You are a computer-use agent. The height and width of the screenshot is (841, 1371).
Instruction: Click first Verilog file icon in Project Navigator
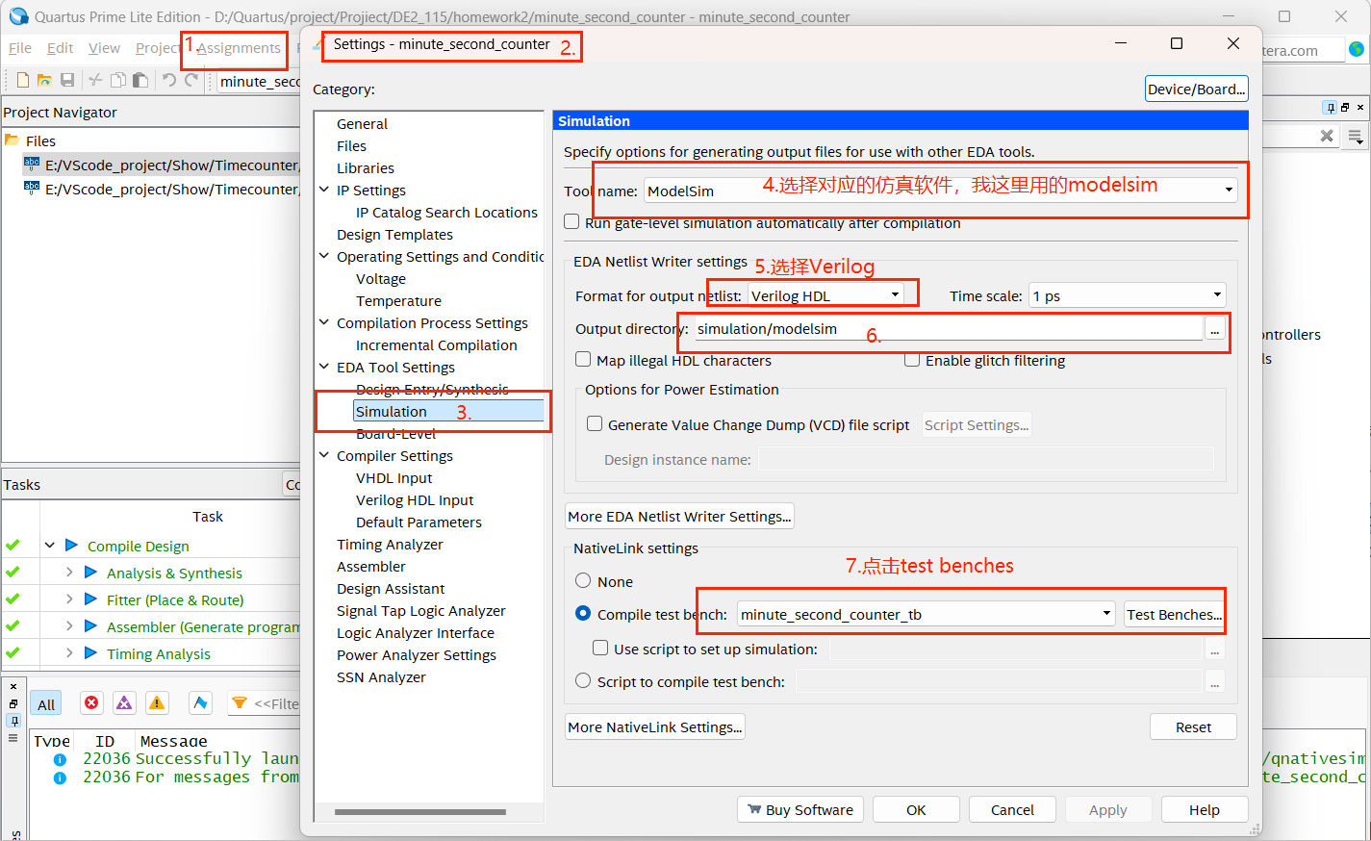(x=32, y=165)
